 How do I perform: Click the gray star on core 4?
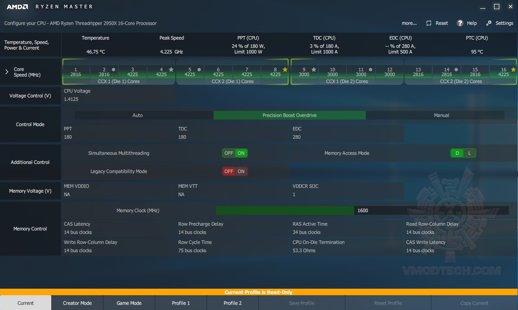coord(171,69)
